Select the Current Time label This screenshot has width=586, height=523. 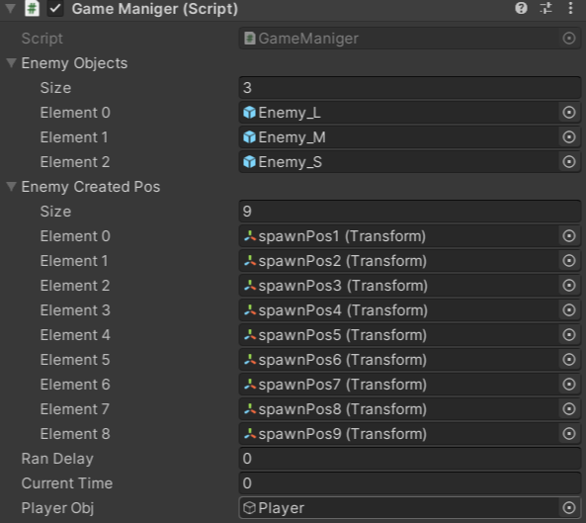pyautogui.click(x=67, y=483)
